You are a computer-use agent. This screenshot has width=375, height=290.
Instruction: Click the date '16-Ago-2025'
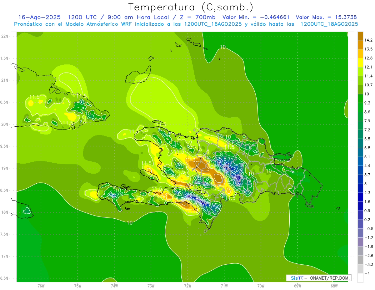[x=39, y=17]
